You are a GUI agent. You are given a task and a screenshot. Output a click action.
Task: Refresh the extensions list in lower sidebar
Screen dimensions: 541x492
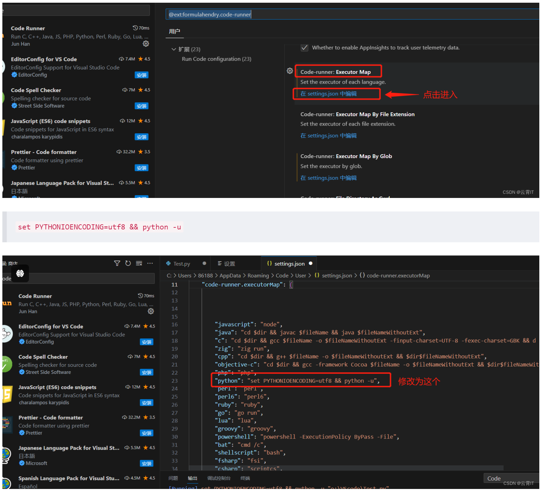coord(128,263)
